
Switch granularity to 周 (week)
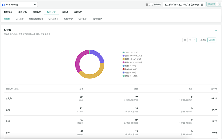[190, 40]
